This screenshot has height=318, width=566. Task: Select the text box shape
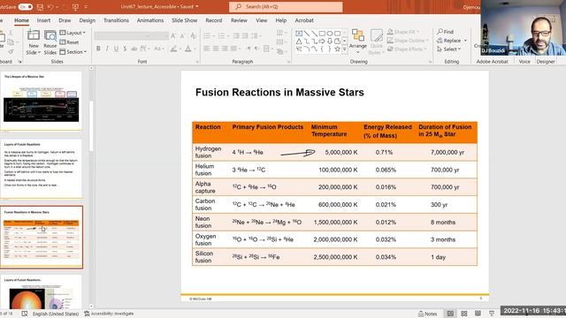point(299,34)
